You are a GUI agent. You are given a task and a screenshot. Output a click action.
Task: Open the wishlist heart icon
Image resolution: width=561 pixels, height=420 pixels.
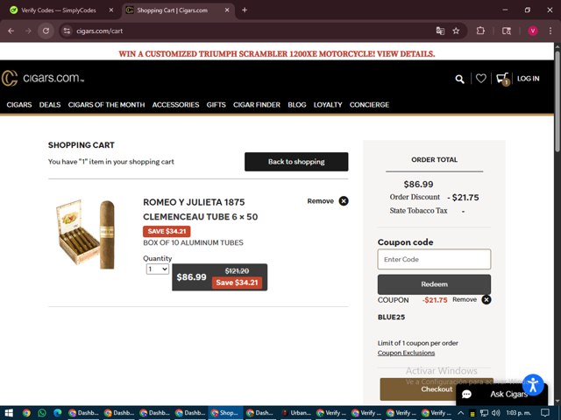click(x=481, y=78)
